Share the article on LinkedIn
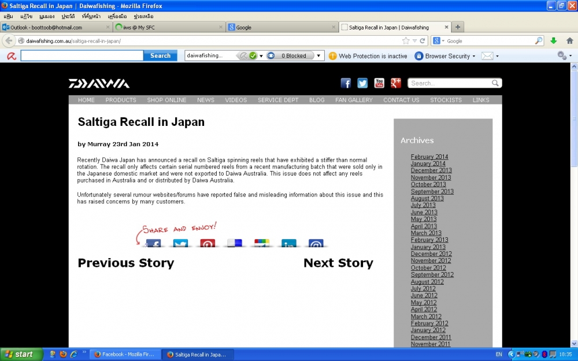 (x=289, y=243)
